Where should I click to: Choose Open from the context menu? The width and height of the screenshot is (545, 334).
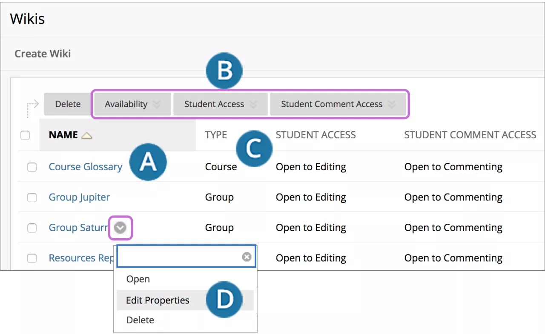138,280
